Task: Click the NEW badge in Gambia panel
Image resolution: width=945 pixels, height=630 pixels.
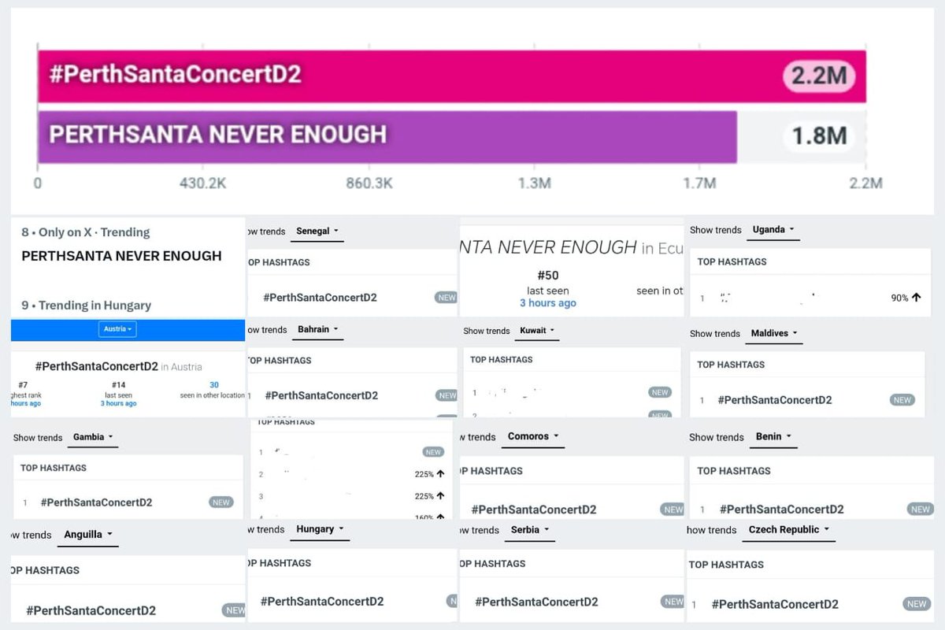Action: [x=221, y=502]
